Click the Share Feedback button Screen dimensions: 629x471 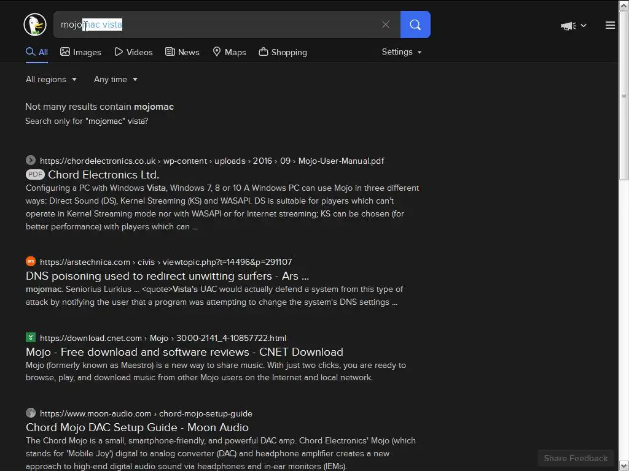point(576,458)
